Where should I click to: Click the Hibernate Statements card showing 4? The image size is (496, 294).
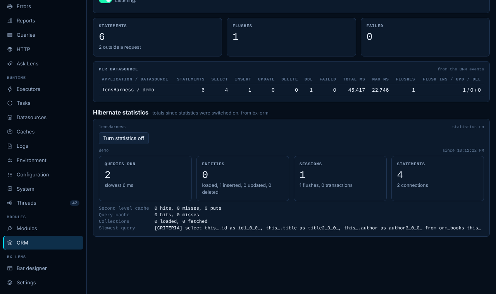pos(437,178)
